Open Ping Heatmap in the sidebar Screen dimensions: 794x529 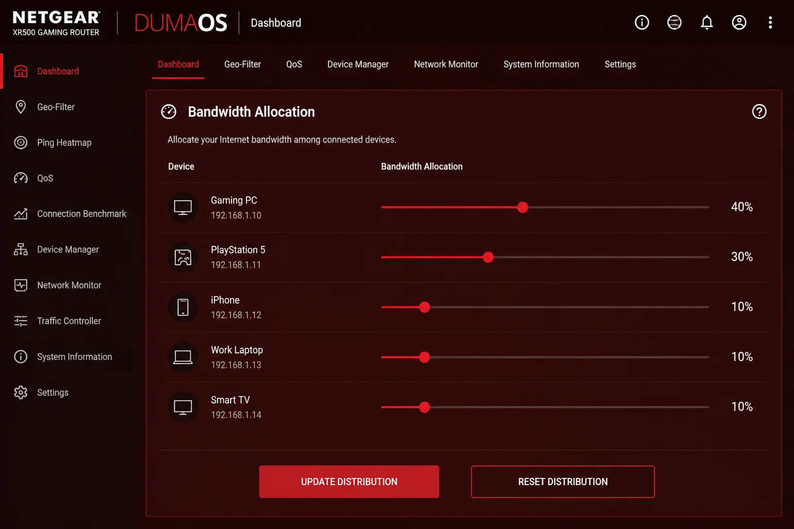point(64,143)
